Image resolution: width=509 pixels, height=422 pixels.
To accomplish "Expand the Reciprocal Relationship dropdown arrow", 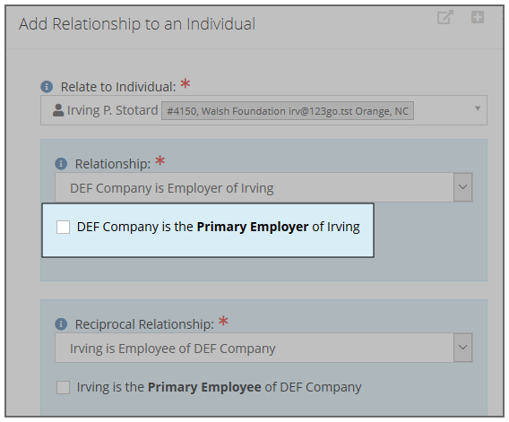I will [462, 348].
